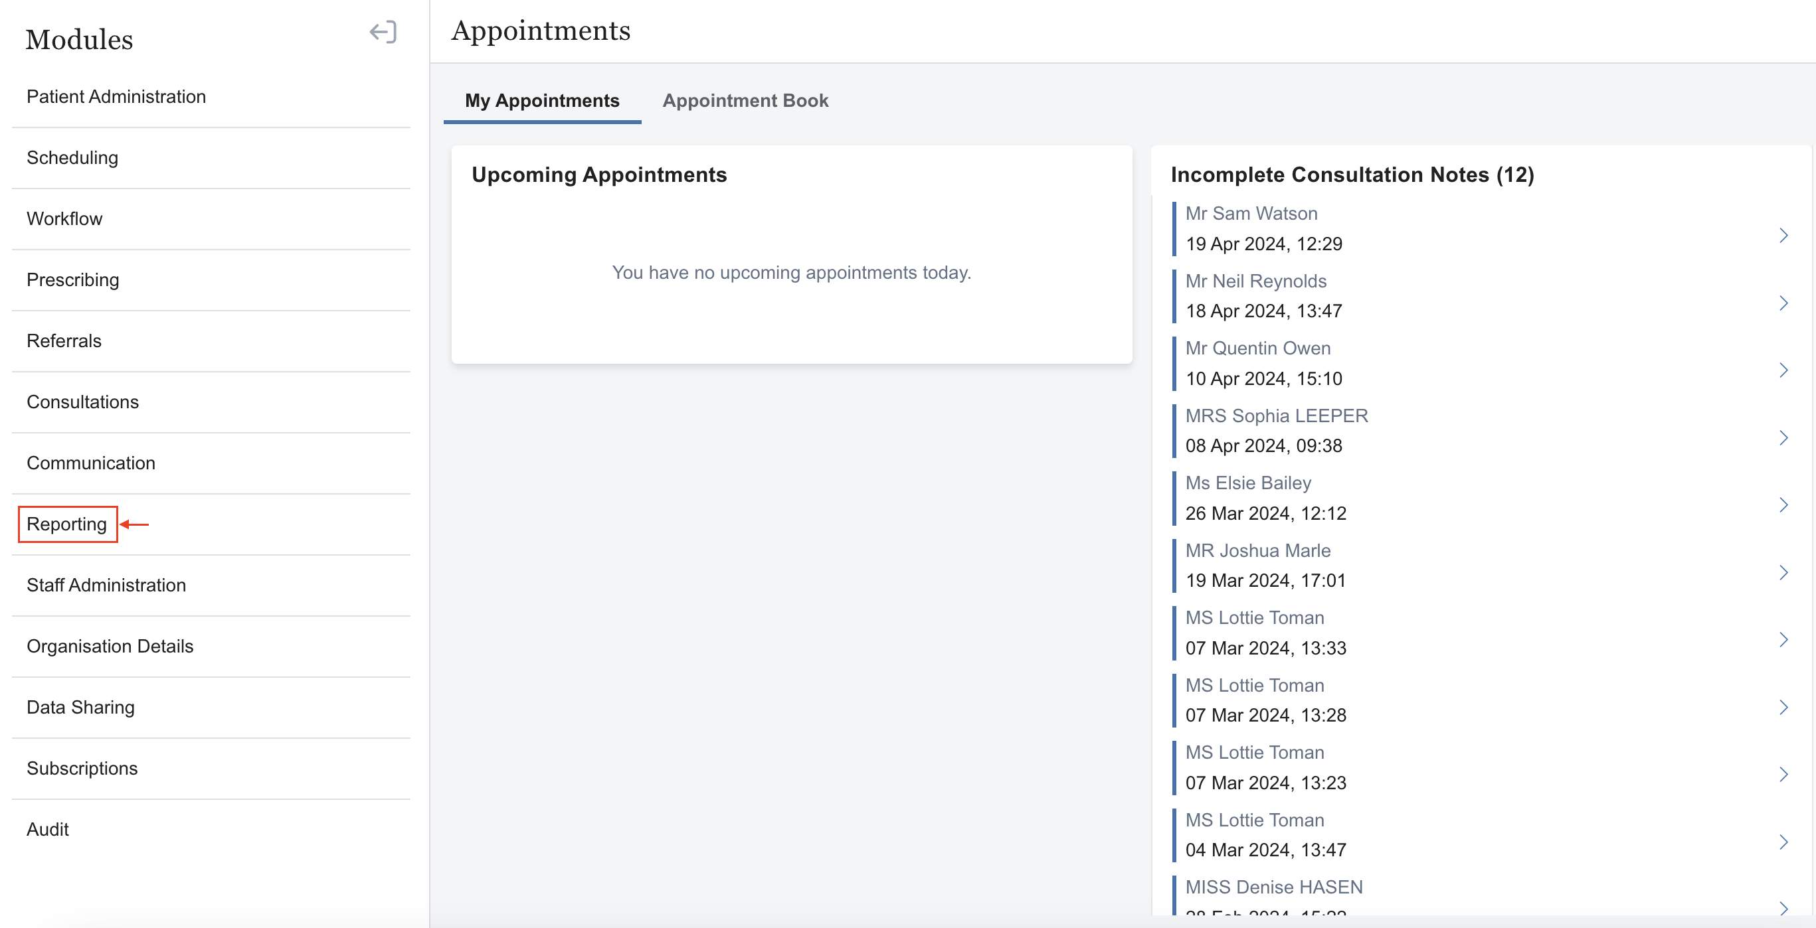Open the Mr Neil Reynolds entry chevron
Image resolution: width=1816 pixels, height=928 pixels.
pyautogui.click(x=1783, y=303)
